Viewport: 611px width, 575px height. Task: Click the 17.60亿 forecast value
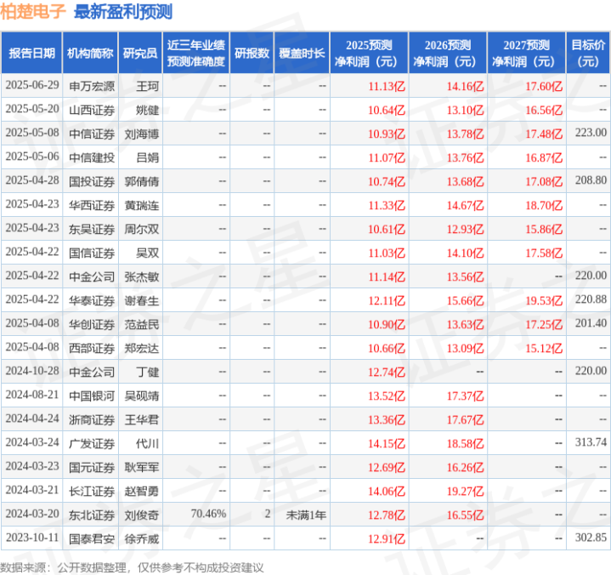(x=544, y=86)
